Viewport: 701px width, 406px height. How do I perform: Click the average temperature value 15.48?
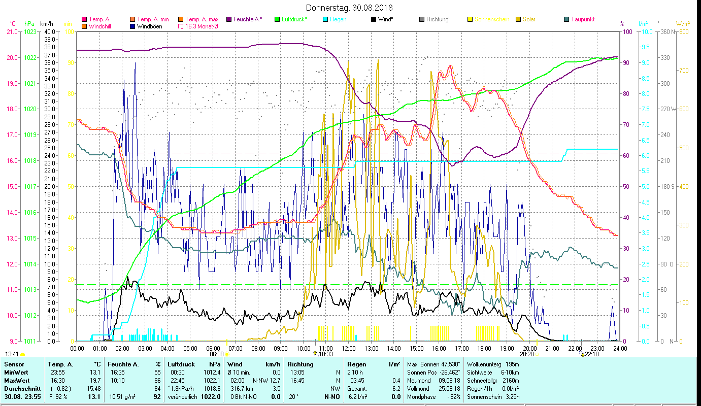93,389
